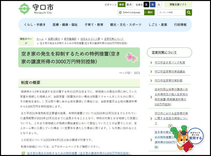
Task: Open 各課の案内 breadcrumb link
Action: 54,39
